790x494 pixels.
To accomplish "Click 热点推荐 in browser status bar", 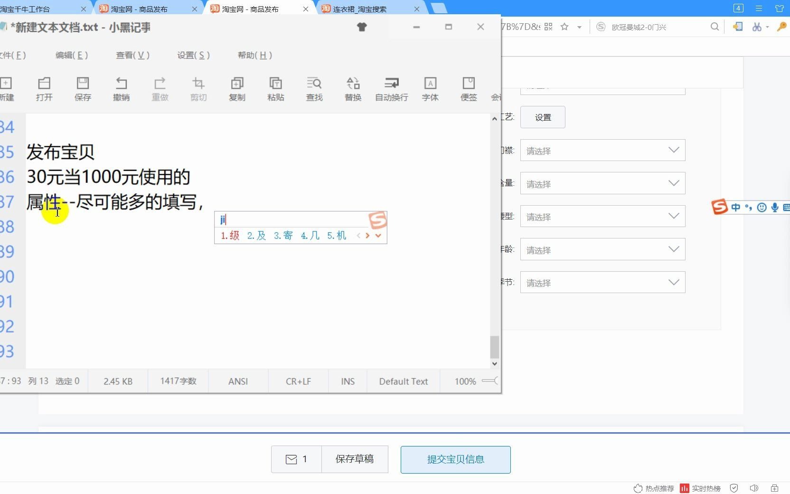I will tap(654, 488).
